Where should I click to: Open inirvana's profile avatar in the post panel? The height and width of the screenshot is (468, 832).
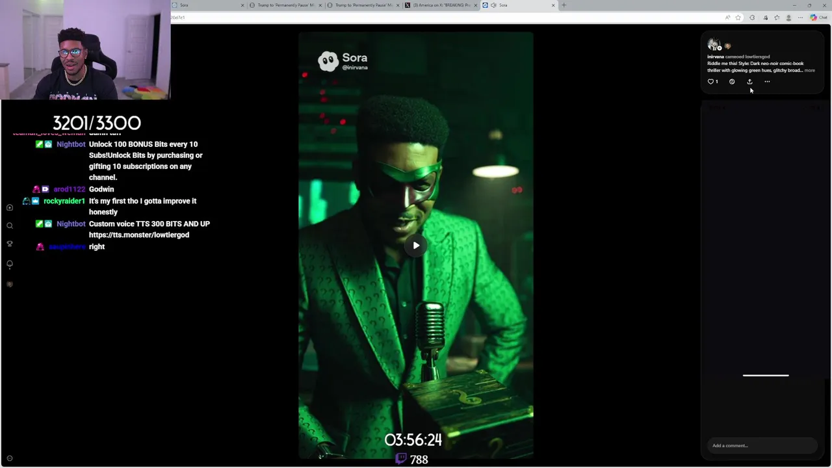pyautogui.click(x=714, y=45)
